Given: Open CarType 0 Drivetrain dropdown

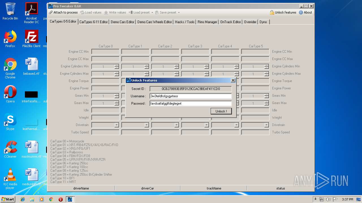Looking at the screenshot, I should (x=117, y=125).
